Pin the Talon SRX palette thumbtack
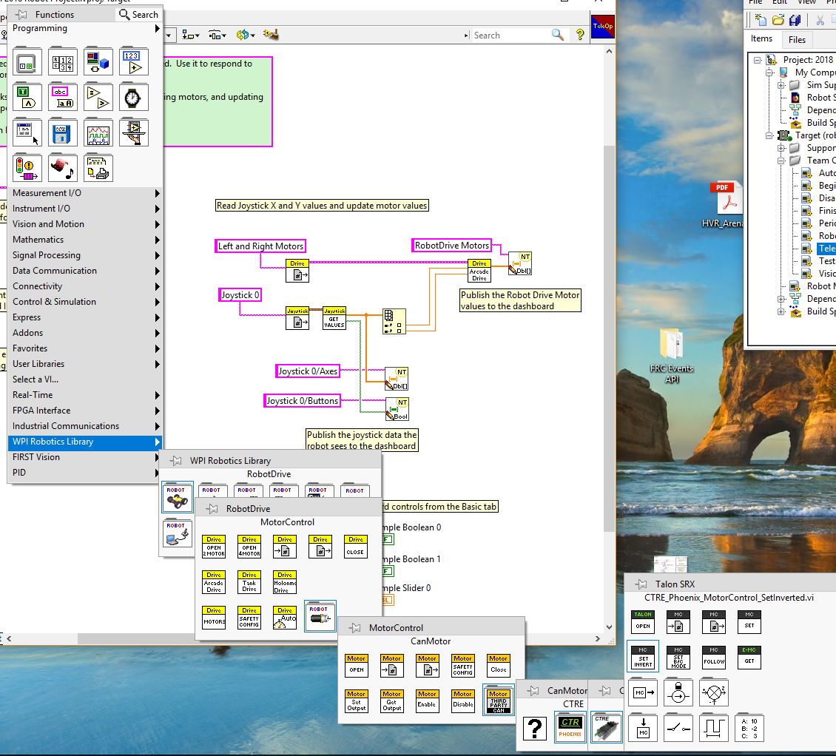The height and width of the screenshot is (756, 836). click(641, 584)
